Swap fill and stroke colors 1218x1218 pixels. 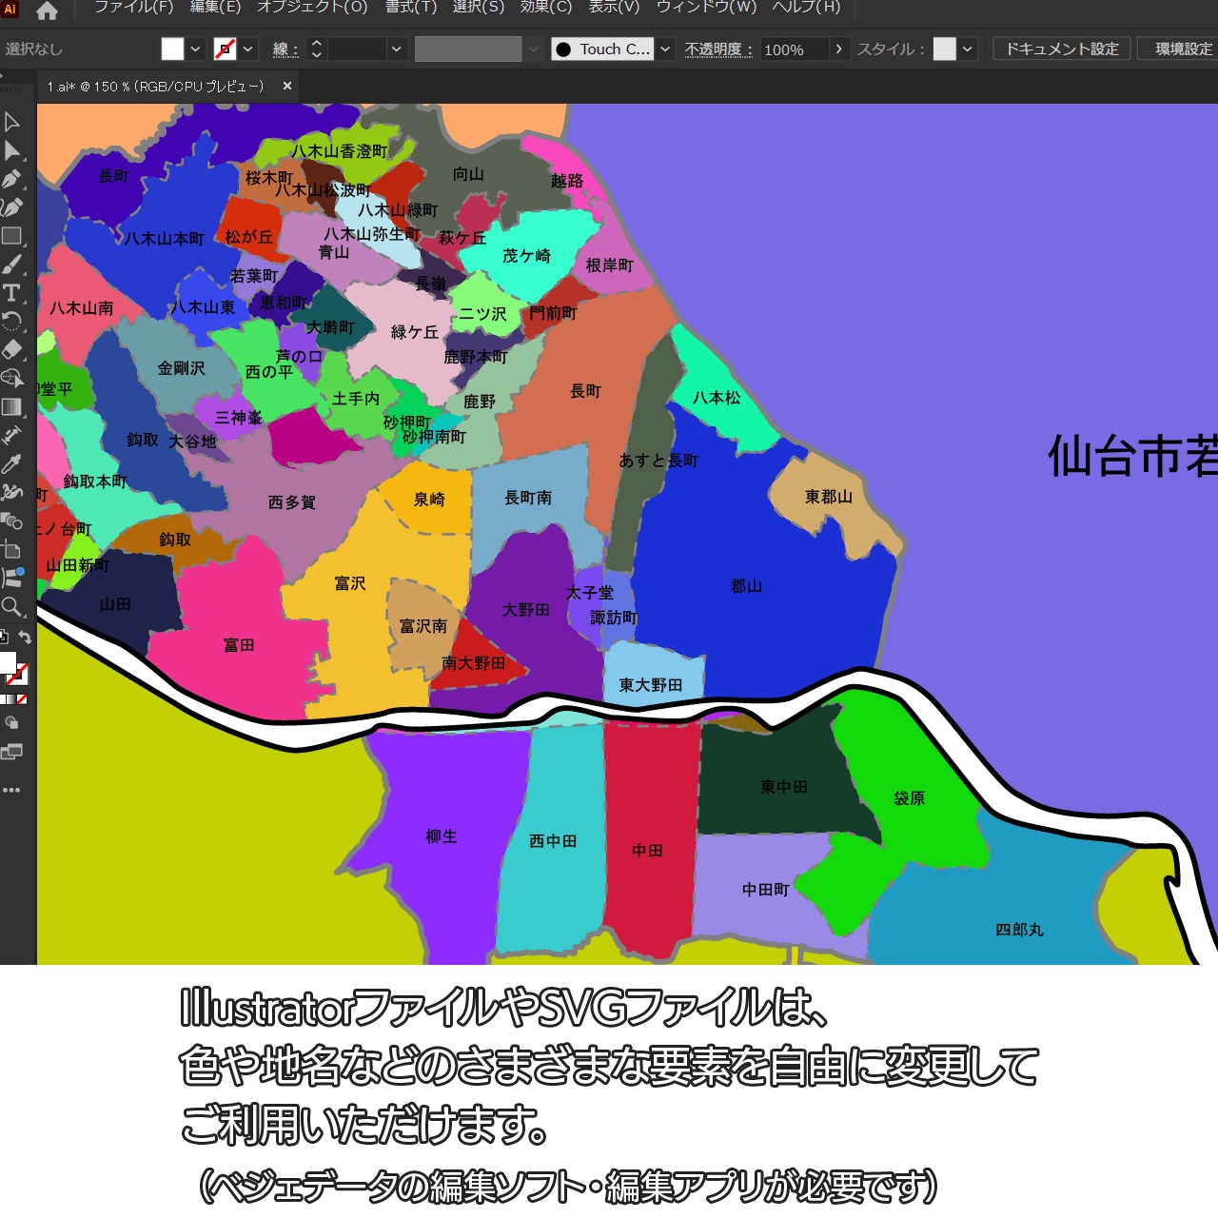(26, 638)
